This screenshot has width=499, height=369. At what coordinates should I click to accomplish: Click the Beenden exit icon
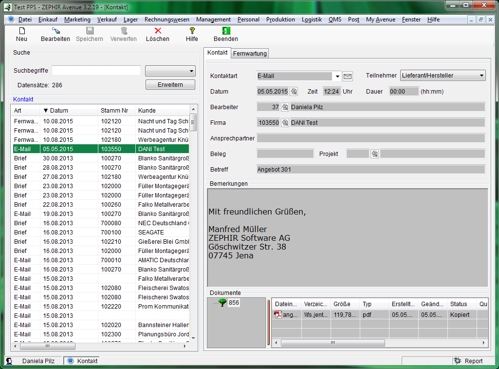coord(226,31)
